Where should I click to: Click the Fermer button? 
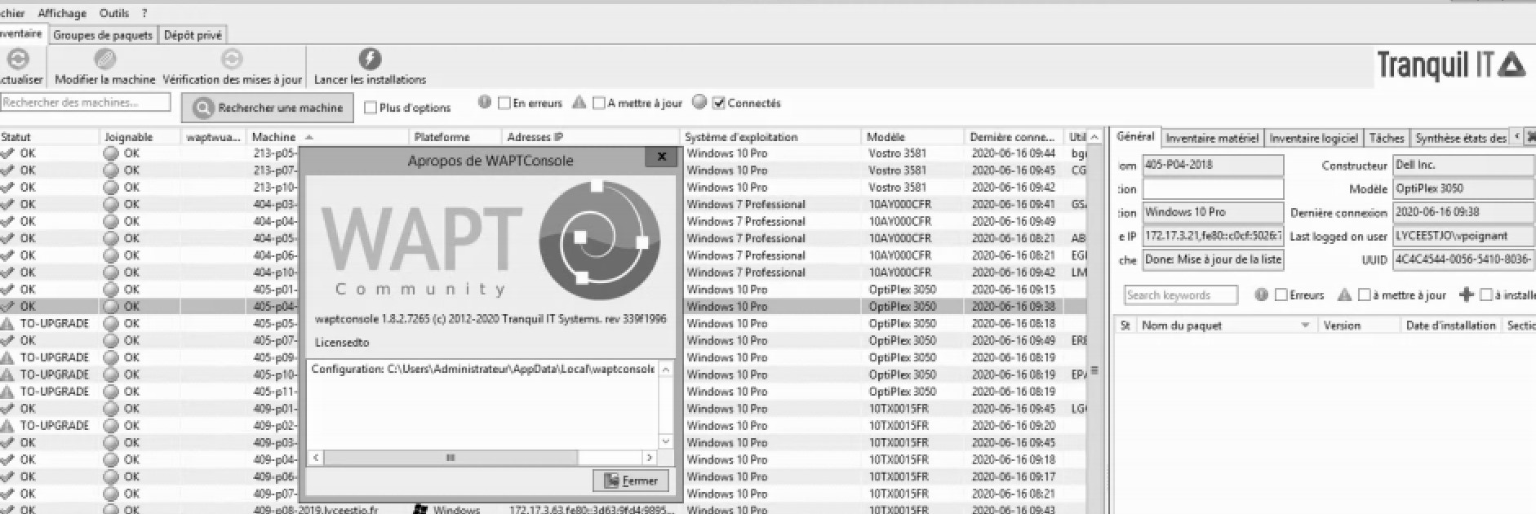(x=631, y=481)
